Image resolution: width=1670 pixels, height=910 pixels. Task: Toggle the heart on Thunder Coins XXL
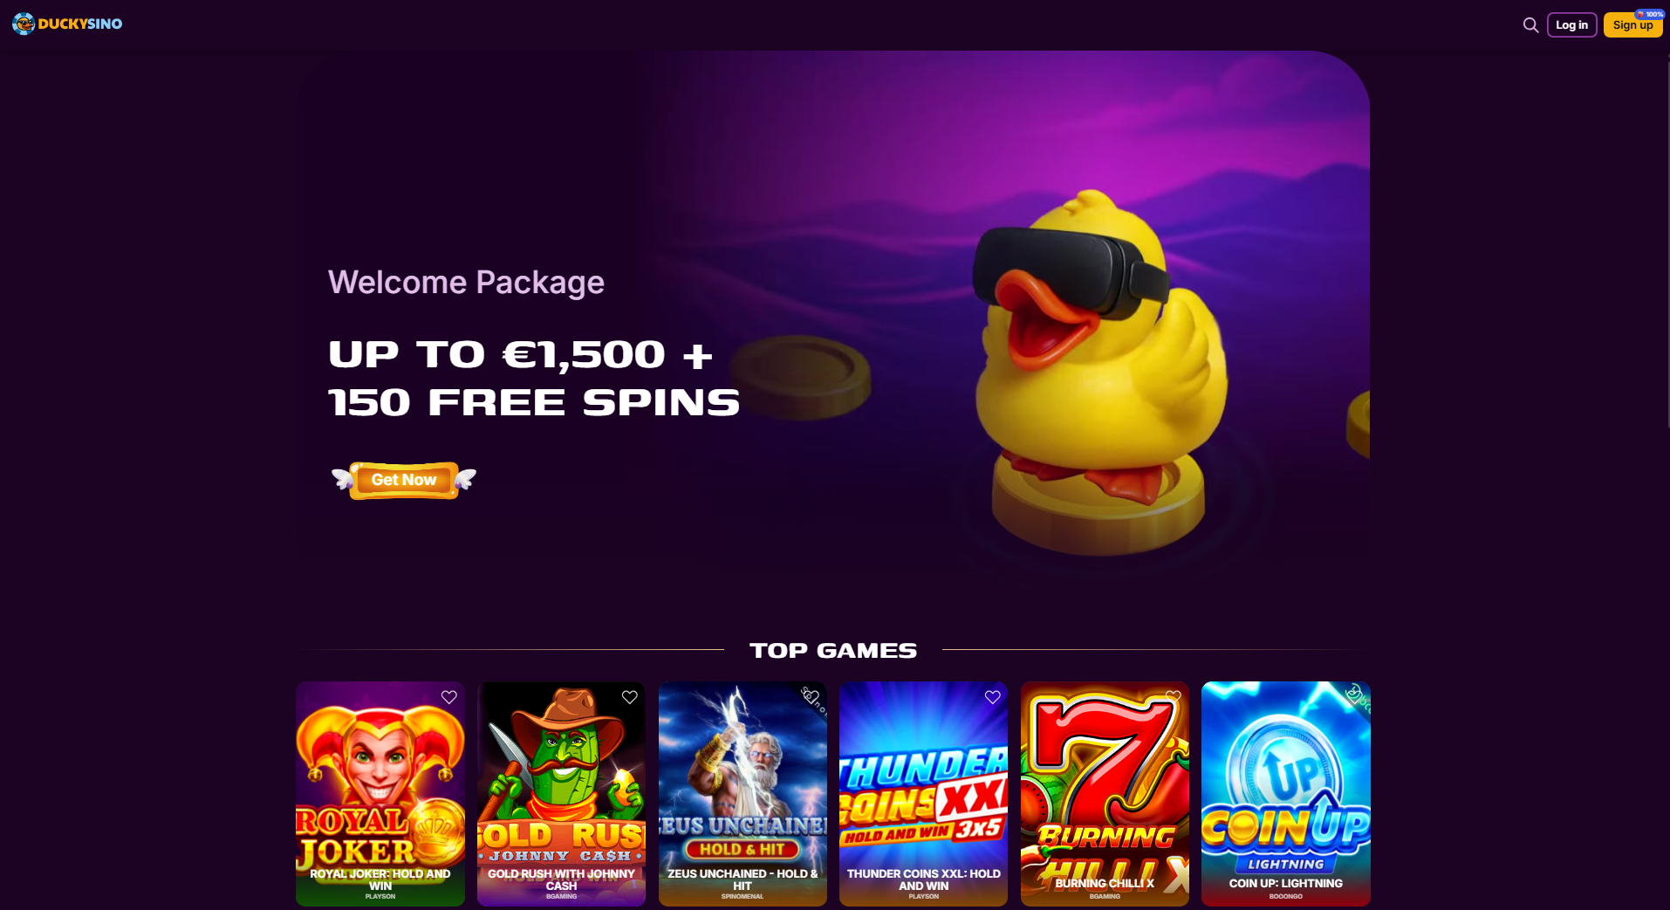993,697
